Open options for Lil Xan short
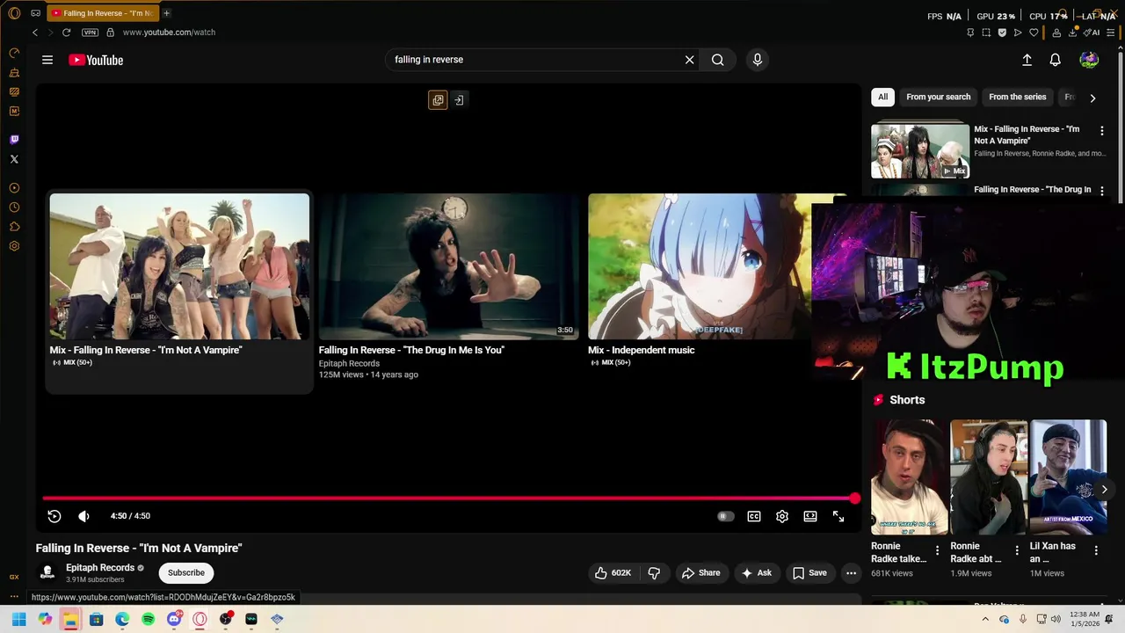The image size is (1125, 633). (1096, 550)
